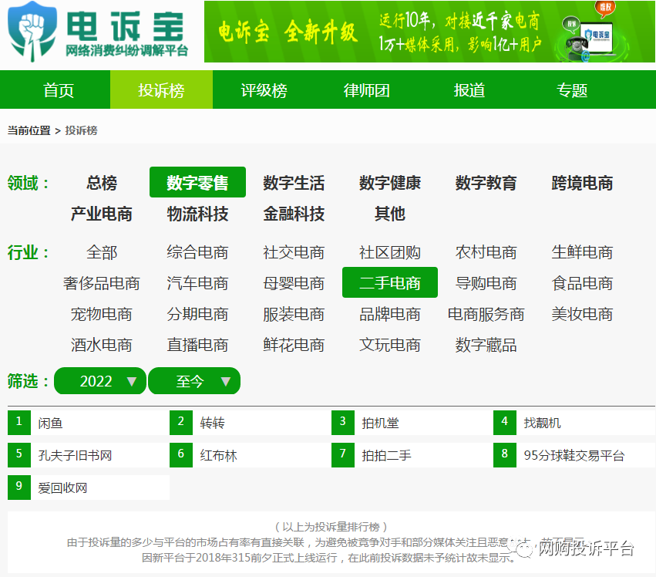Open rank 3 entry 拍机堂
The image size is (656, 577).
pos(412,423)
